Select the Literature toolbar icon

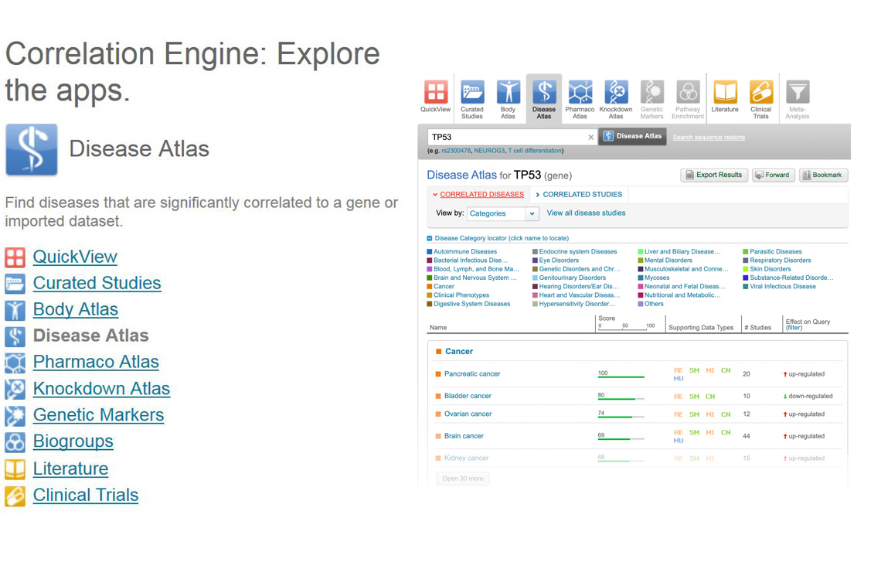click(x=724, y=93)
